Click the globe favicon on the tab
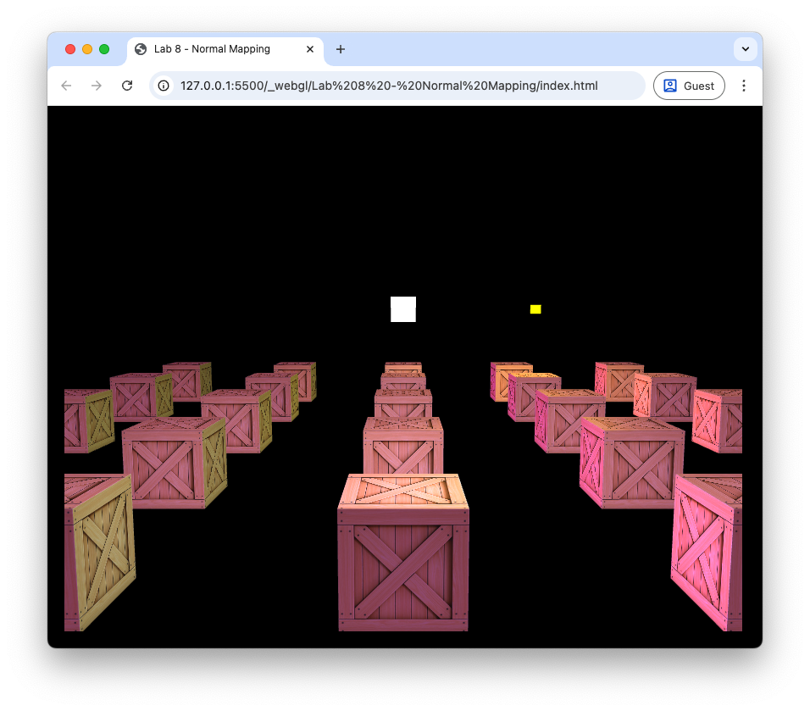This screenshot has width=810, height=711. pyautogui.click(x=141, y=49)
